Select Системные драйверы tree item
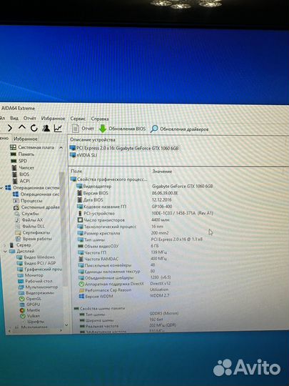This screenshot has height=386, width=289. tap(36, 207)
